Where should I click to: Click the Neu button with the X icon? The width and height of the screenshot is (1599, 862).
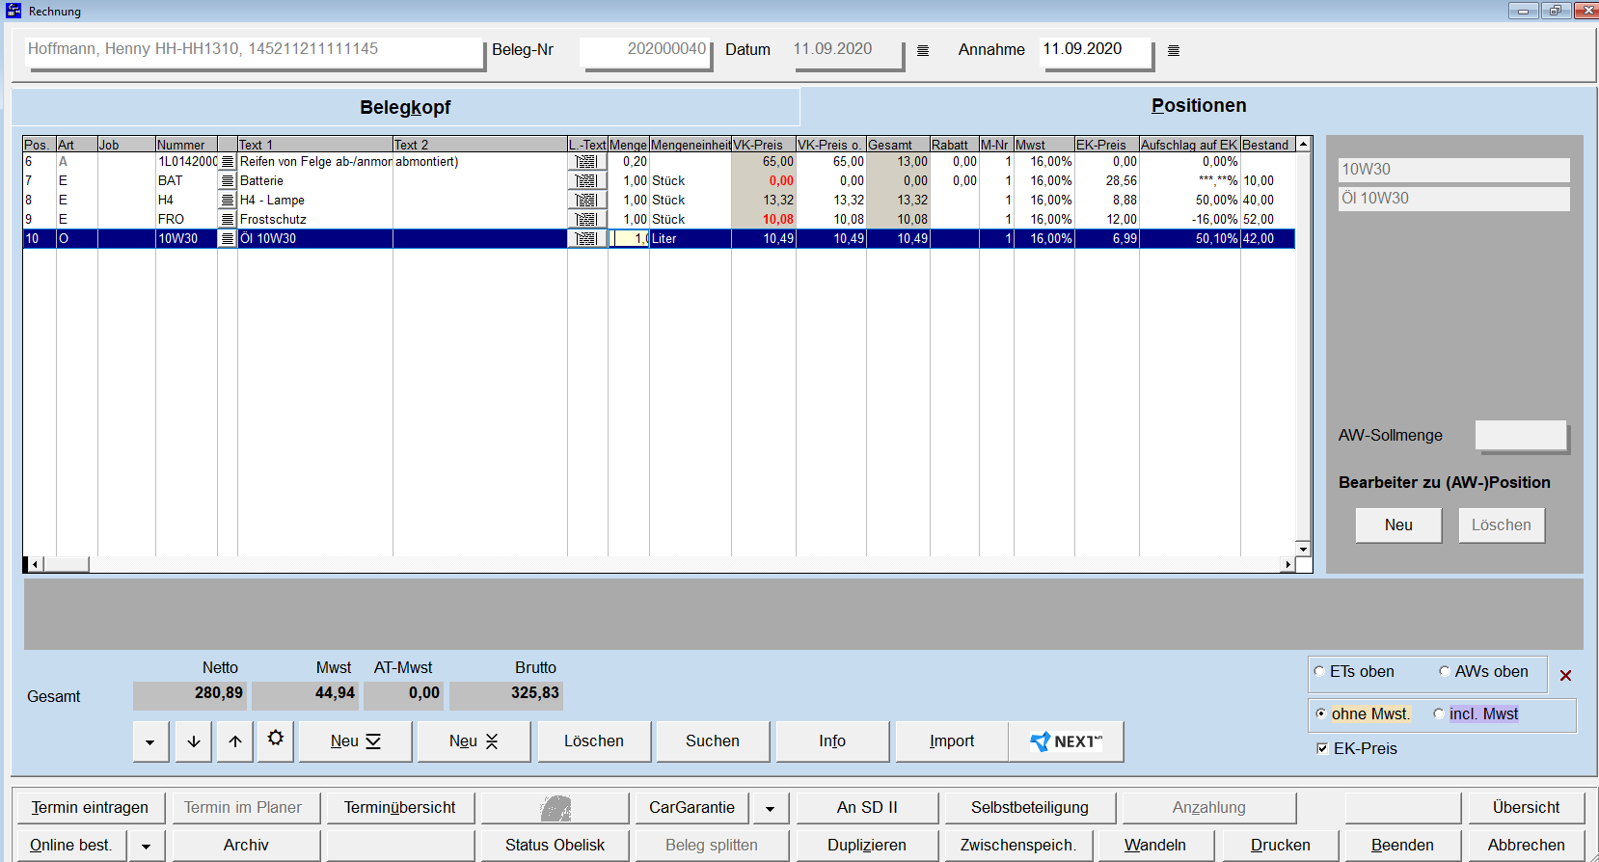(x=474, y=741)
